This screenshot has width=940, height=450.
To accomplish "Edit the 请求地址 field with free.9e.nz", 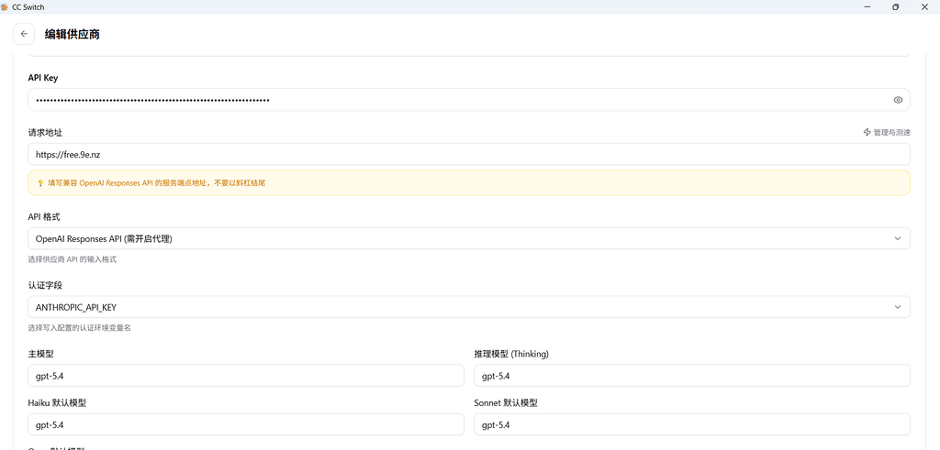I will (469, 154).
